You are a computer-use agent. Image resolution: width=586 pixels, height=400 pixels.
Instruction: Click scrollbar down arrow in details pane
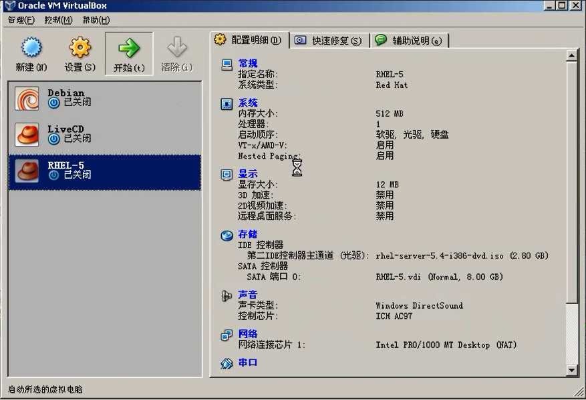(571, 370)
